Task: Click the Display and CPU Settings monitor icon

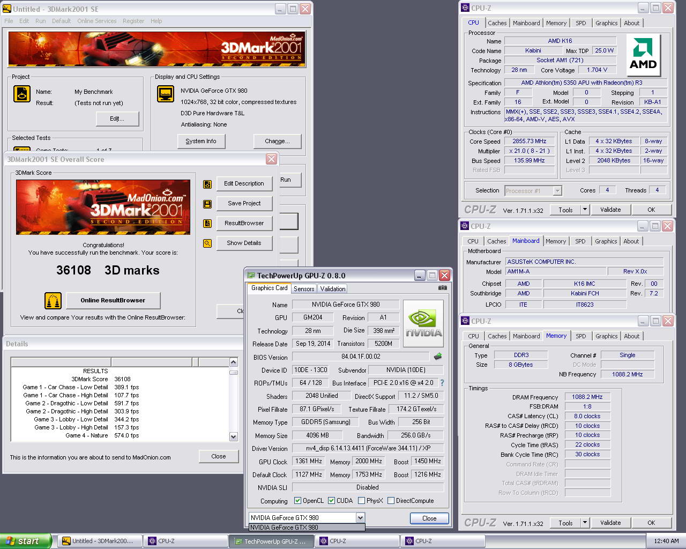Action: pyautogui.click(x=166, y=94)
